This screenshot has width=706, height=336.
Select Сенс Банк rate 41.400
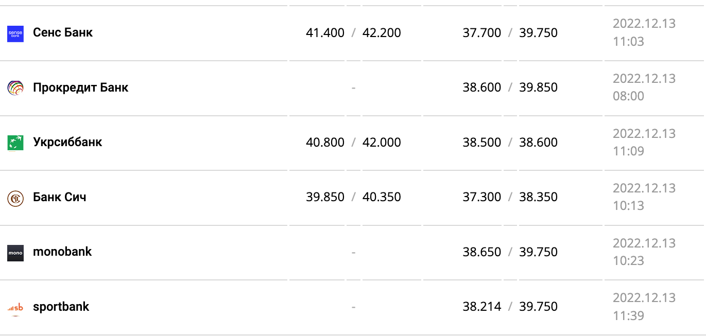point(325,33)
